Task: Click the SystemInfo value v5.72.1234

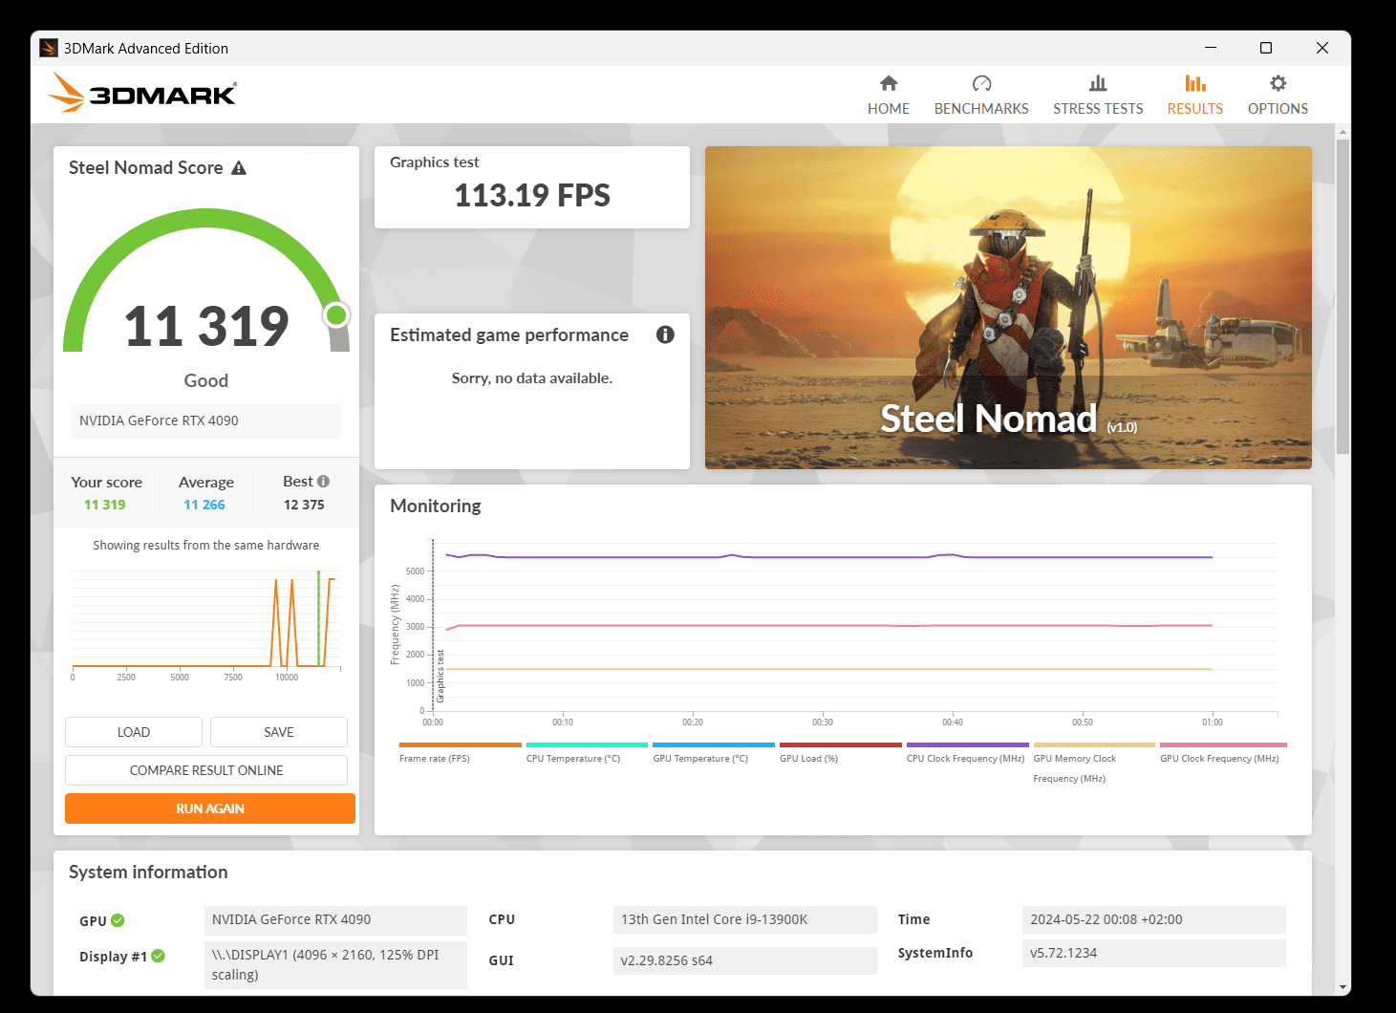Action: (1154, 953)
